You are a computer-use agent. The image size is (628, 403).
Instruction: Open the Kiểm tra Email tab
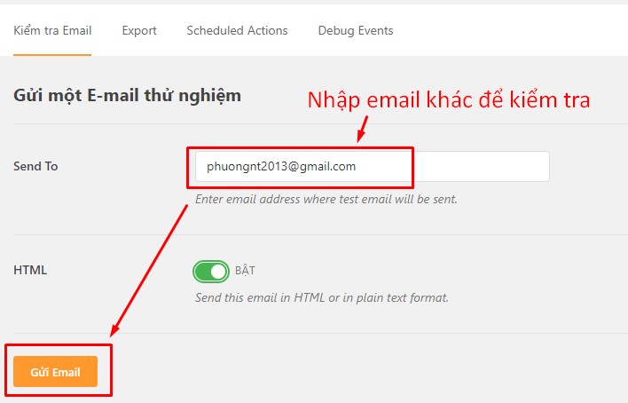(x=52, y=30)
